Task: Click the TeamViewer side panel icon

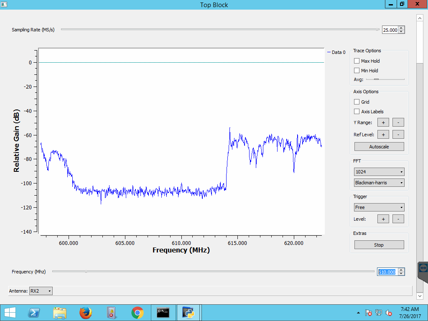Action: click(423, 268)
